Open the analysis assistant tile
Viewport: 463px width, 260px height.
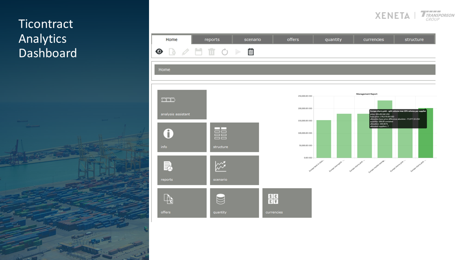182,105
